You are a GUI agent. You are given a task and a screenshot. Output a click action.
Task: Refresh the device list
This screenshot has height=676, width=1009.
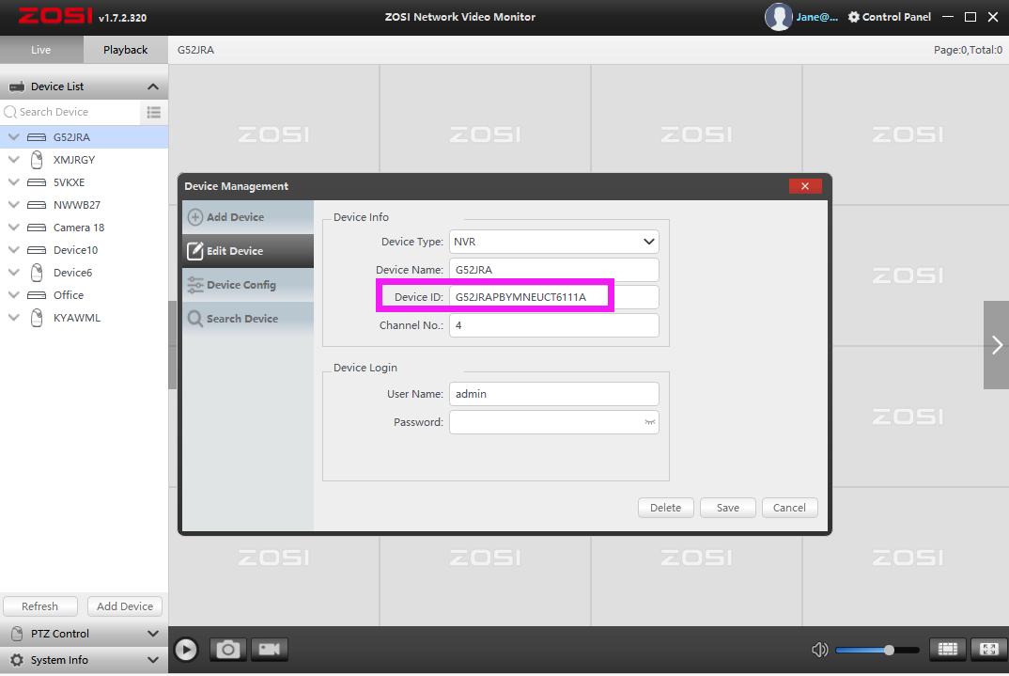coord(39,606)
